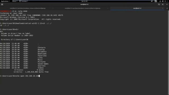
Task: Open the network status tray icon
Action: click(x=160, y=1)
